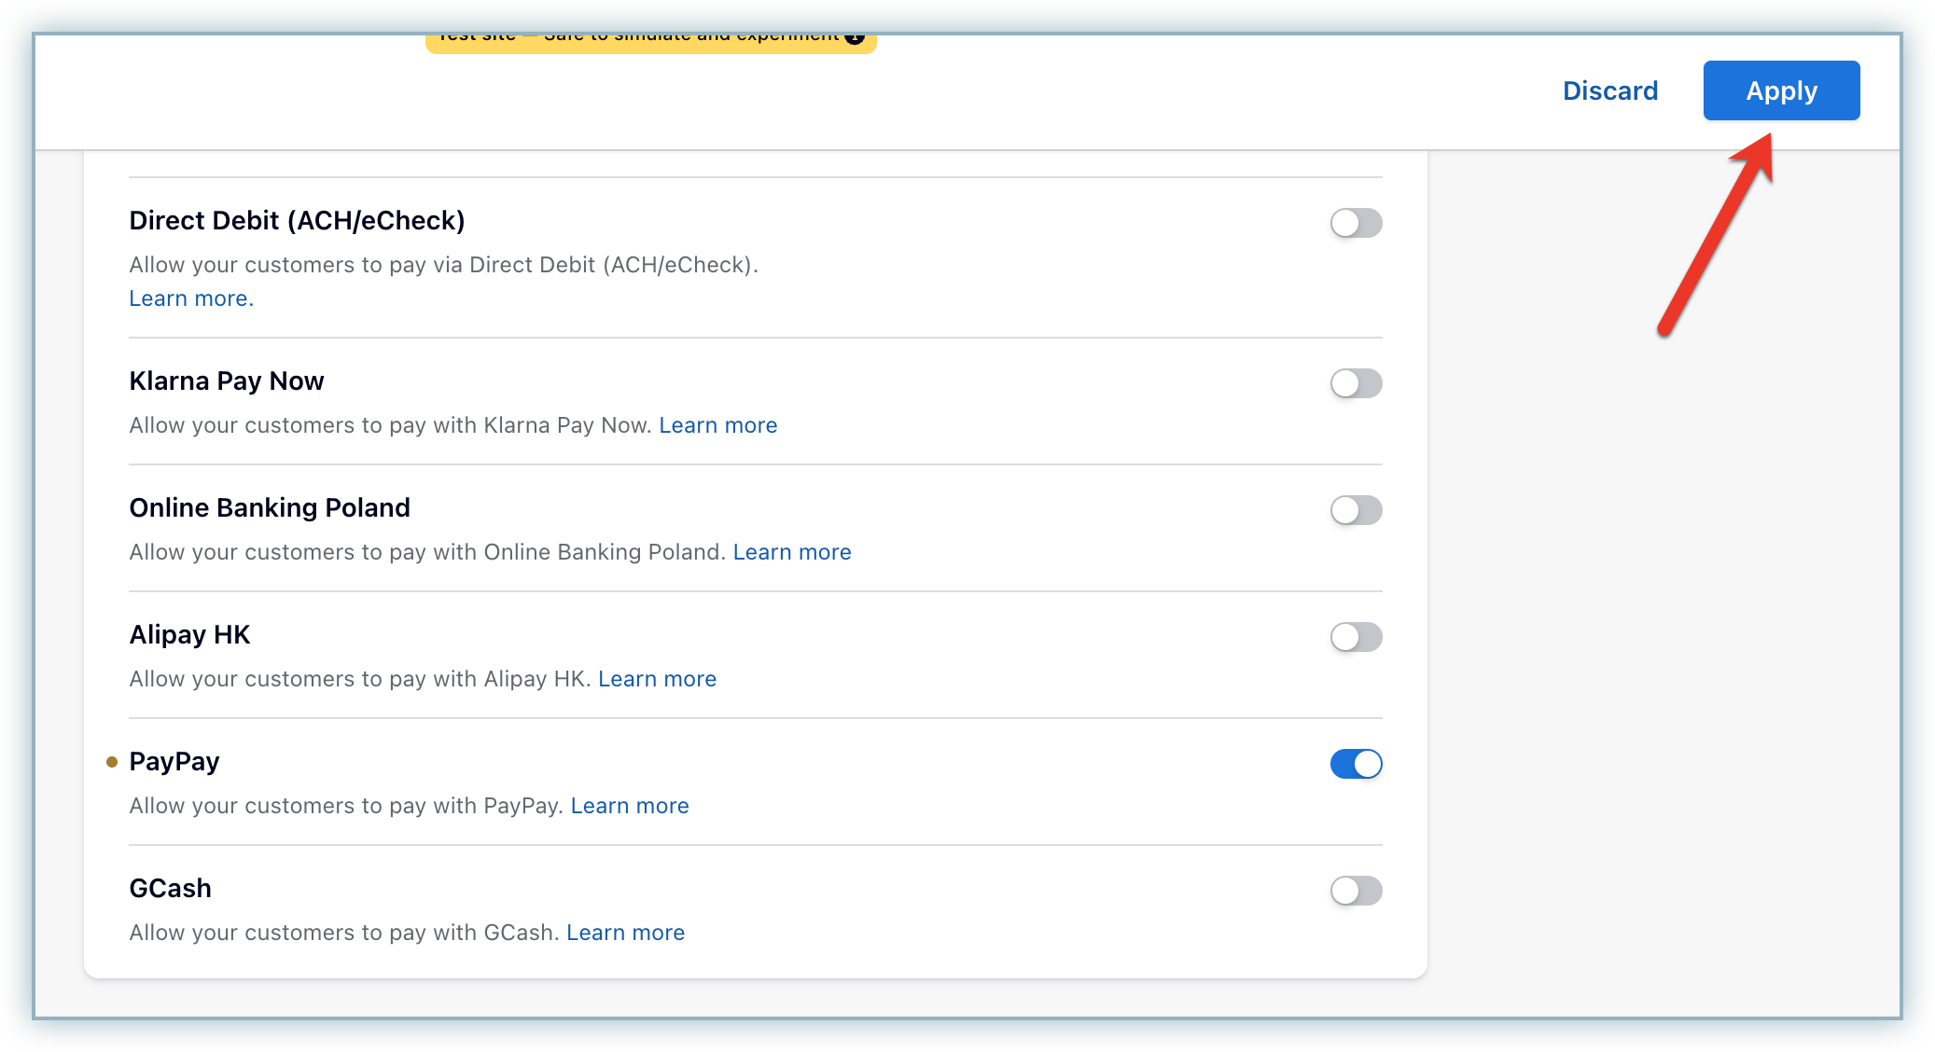Click the Discard link
Viewport: 1935px width, 1052px height.
pyautogui.click(x=1610, y=90)
